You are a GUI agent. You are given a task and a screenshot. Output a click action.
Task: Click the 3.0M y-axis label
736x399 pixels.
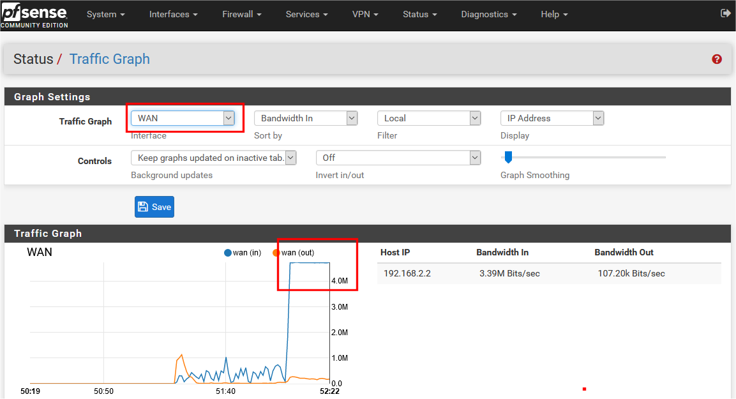click(340, 307)
